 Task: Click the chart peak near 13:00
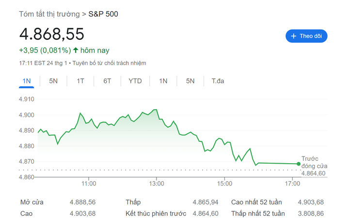click(155, 110)
